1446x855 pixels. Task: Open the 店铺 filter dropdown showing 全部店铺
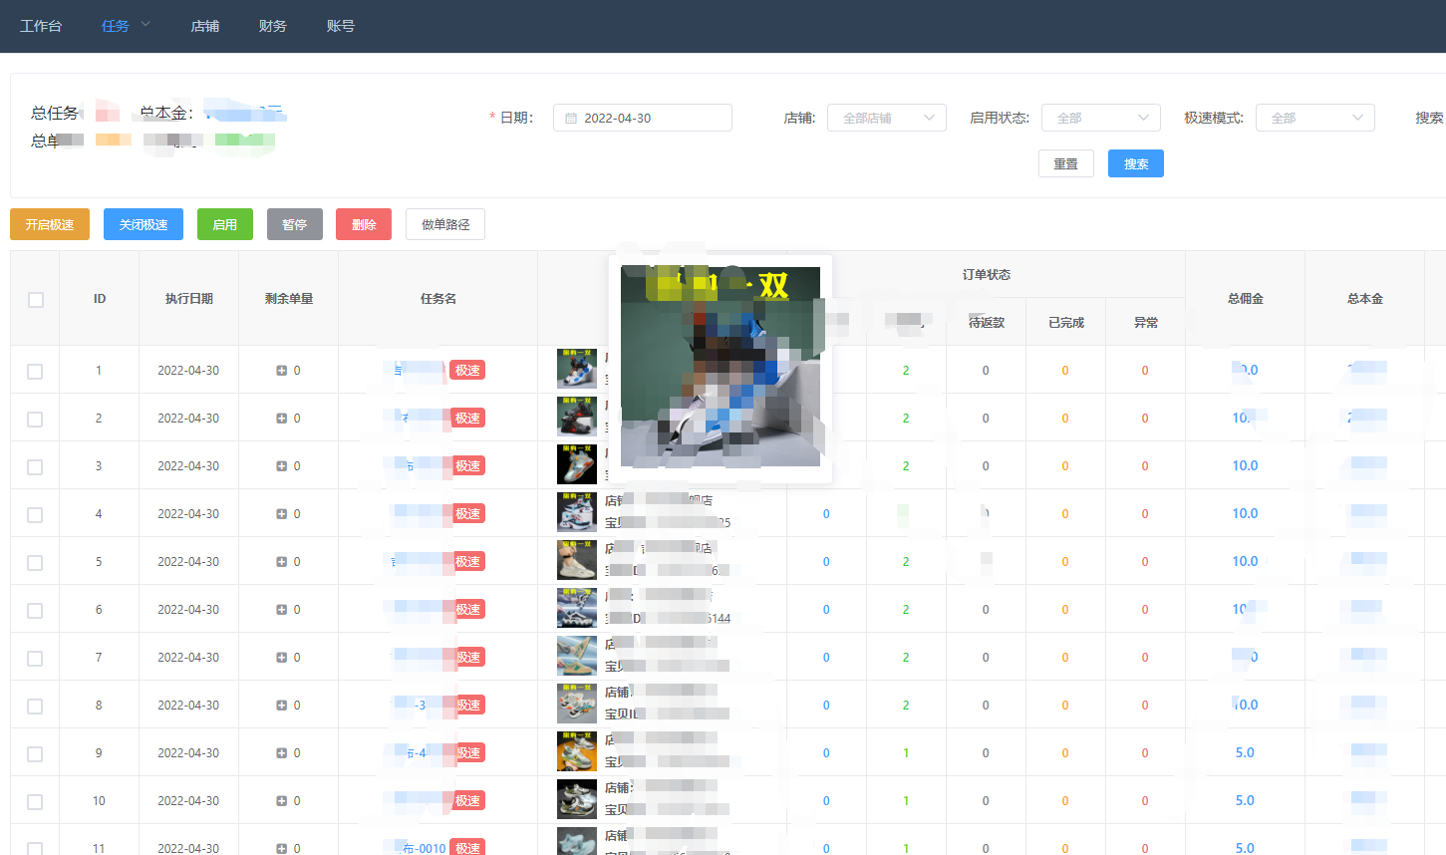pyautogui.click(x=885, y=117)
